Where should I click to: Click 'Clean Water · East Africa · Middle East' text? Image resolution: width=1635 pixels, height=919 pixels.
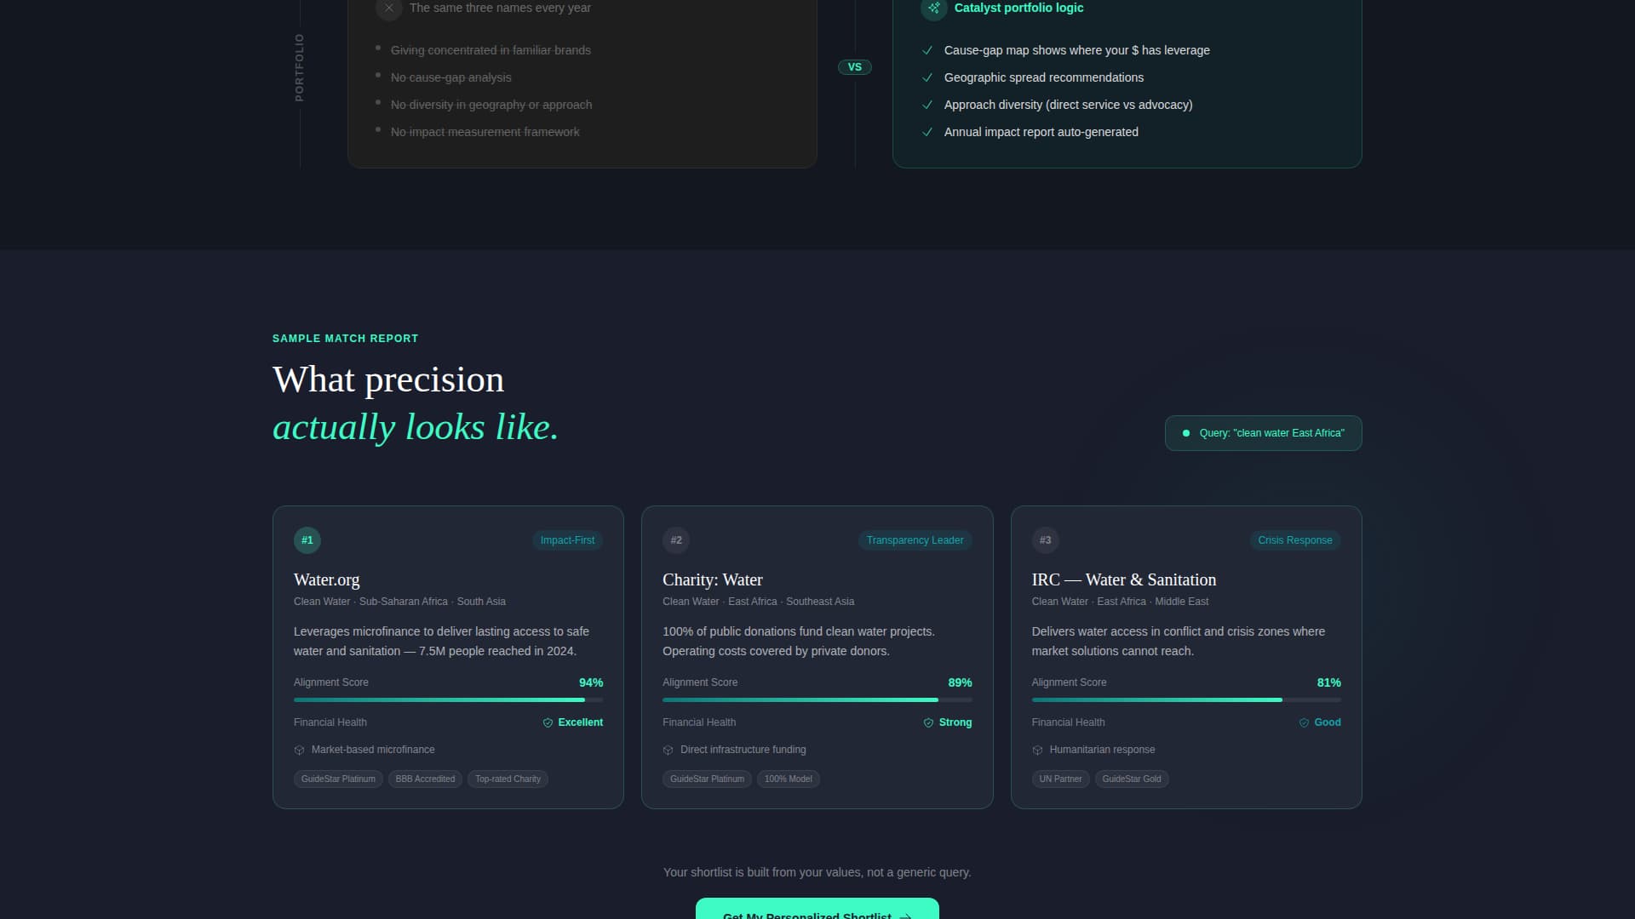point(1121,602)
